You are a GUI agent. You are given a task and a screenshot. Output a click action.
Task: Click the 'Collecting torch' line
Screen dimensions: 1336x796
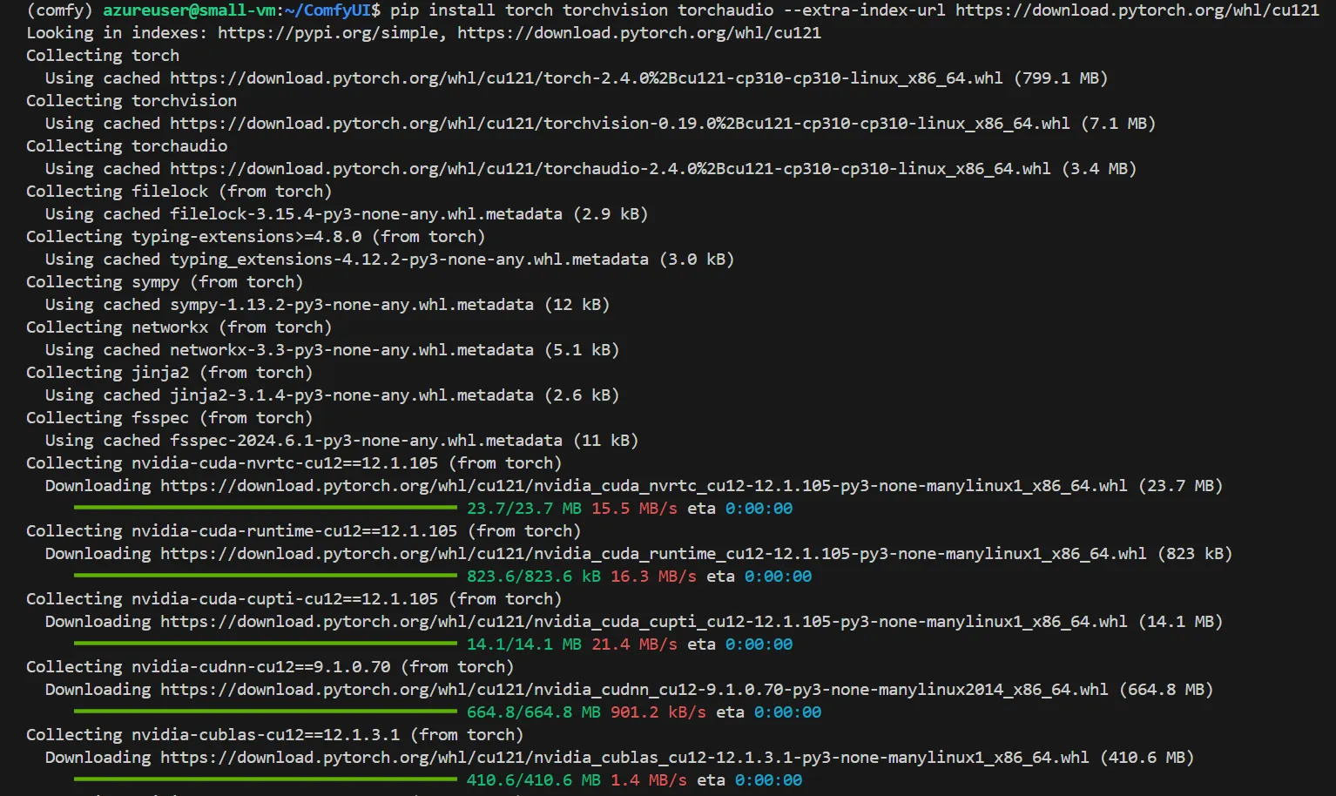coord(103,56)
